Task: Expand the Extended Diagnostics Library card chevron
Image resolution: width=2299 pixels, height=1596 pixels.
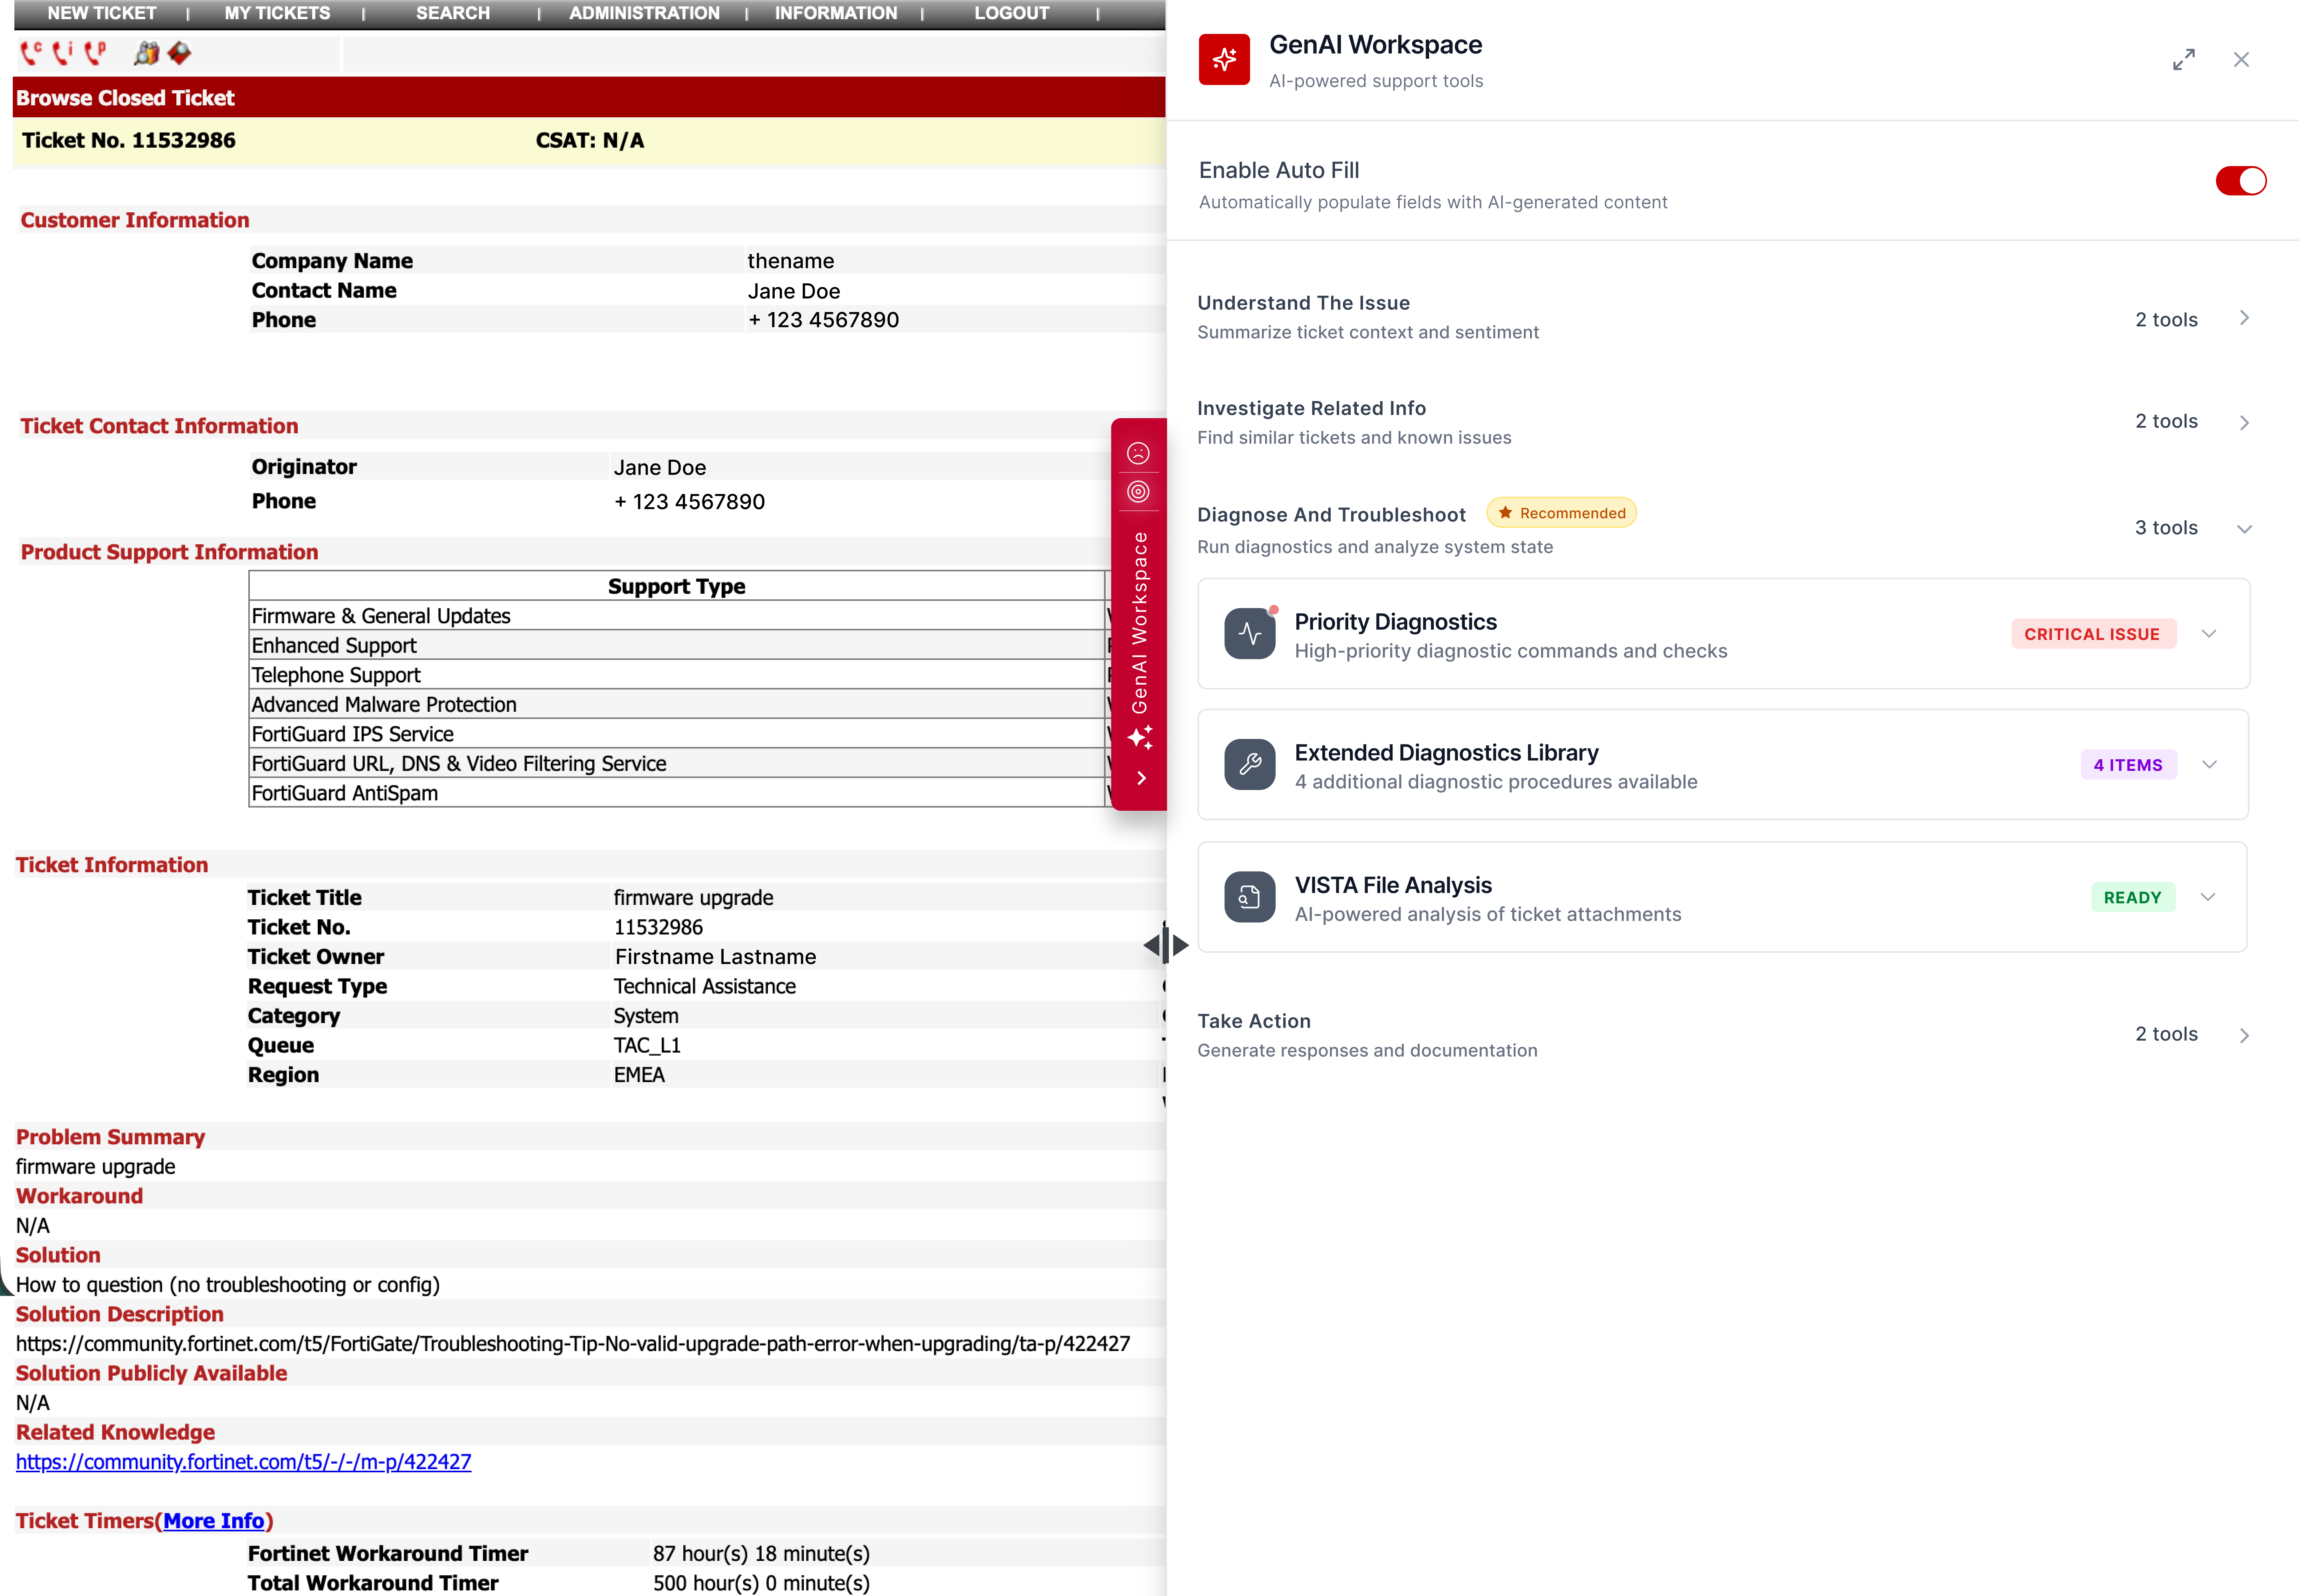Action: pyautogui.click(x=2209, y=765)
